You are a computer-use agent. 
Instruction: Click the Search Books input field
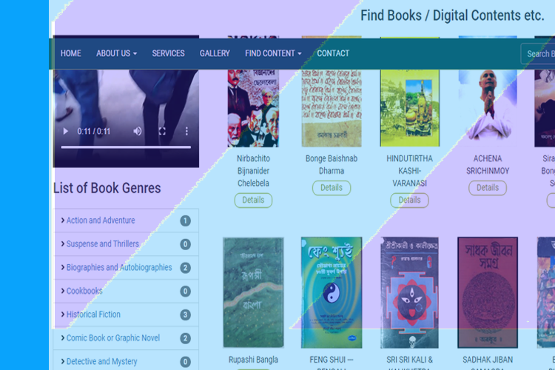point(538,54)
